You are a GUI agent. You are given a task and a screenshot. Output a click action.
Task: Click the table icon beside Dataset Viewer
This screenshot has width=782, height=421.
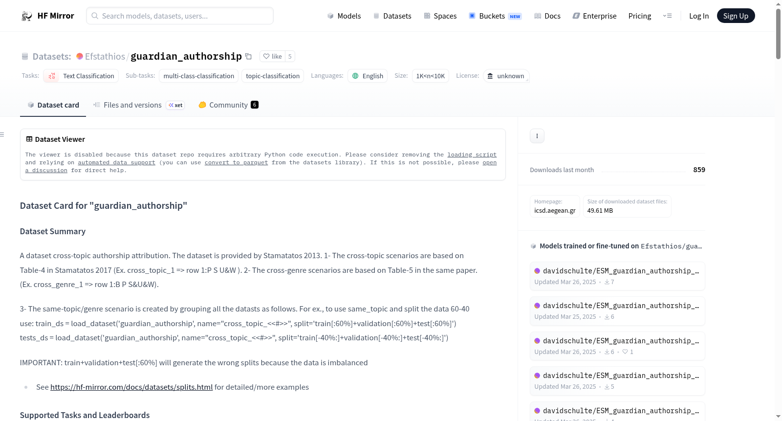click(x=29, y=139)
